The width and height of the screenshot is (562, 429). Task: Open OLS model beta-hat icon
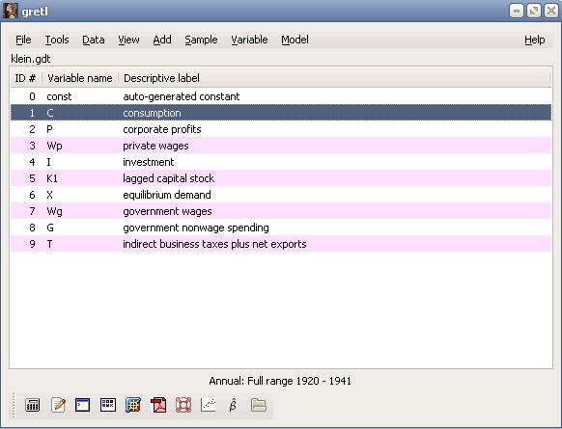tap(233, 405)
